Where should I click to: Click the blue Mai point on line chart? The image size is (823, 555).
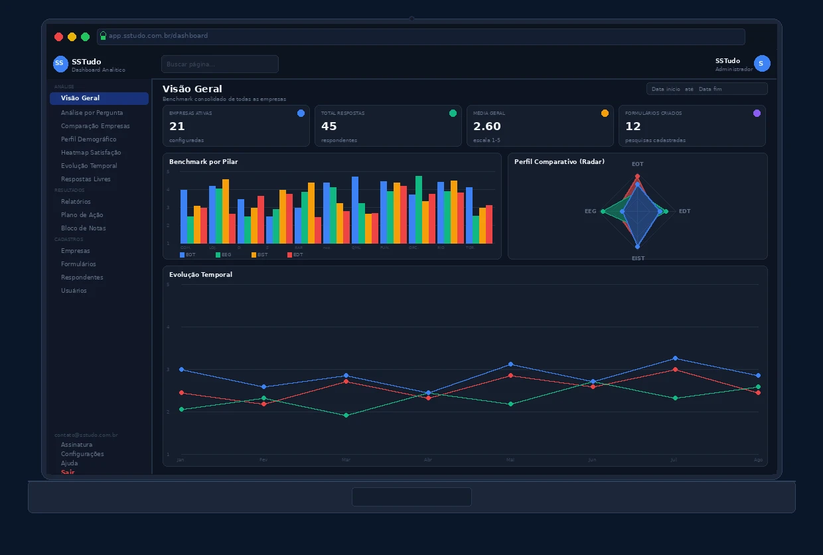pos(510,364)
